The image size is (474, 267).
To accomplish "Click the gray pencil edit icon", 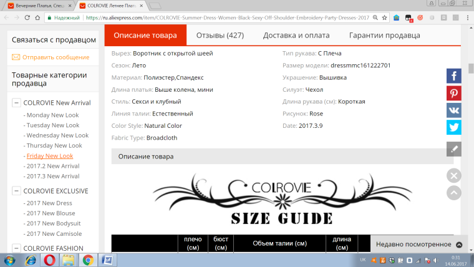I will coord(454,149).
